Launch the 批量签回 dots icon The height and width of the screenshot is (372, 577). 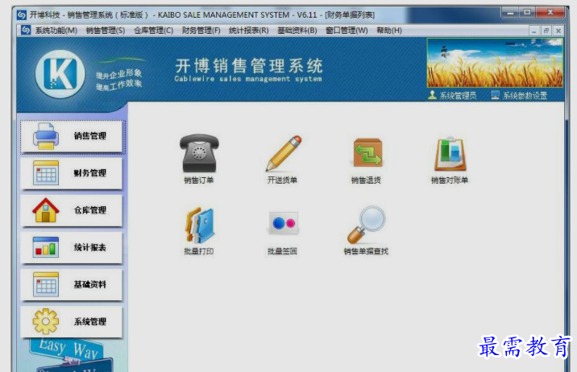[x=284, y=223]
